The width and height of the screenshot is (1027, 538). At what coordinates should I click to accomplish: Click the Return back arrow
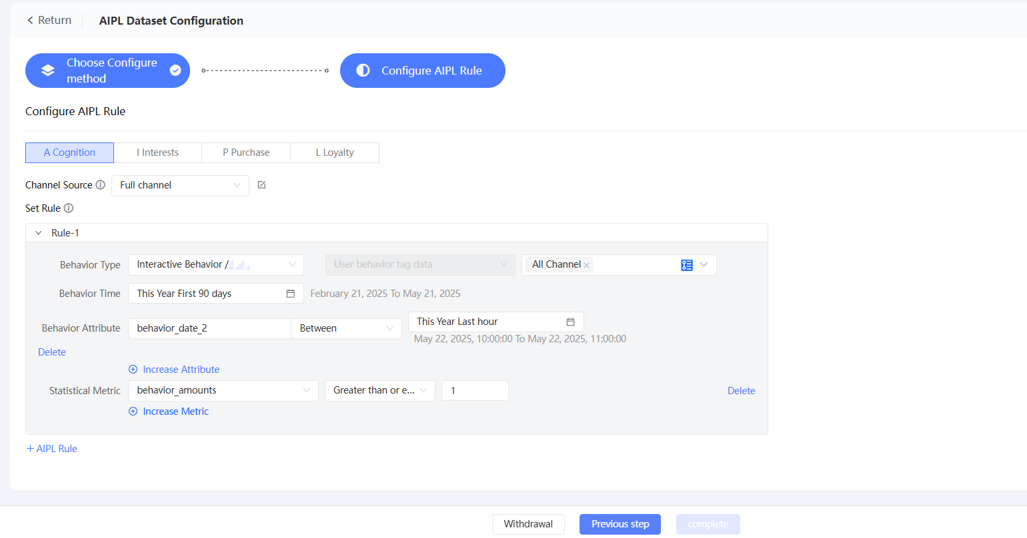click(30, 21)
